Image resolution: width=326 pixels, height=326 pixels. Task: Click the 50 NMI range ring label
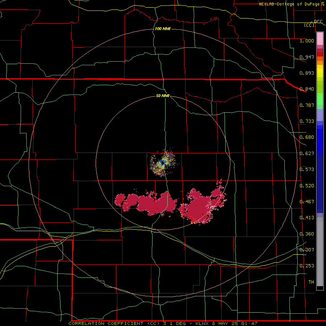point(163,96)
